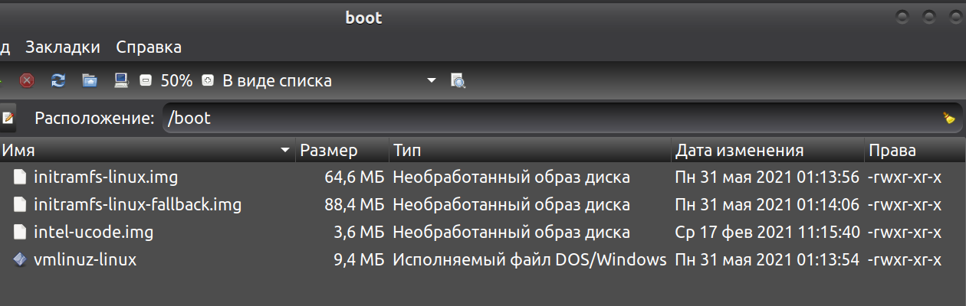Reload the current folder with refresh icon
Viewport: 966px width, 306px height.
tap(58, 80)
